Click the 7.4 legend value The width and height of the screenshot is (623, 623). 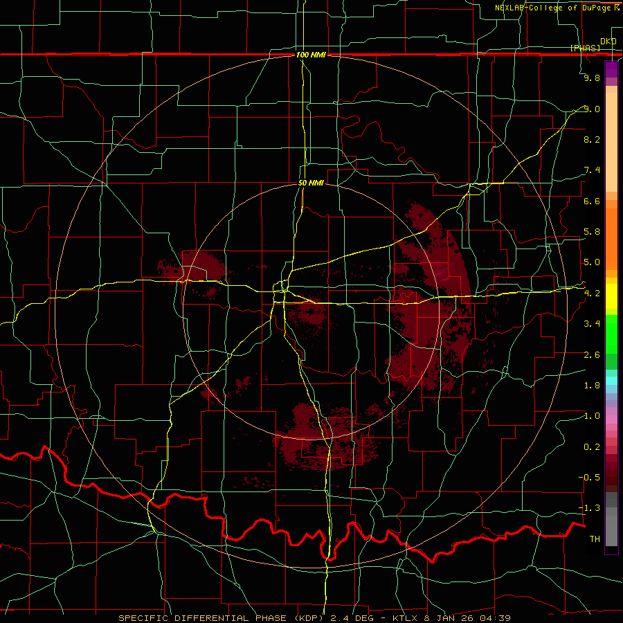coord(592,170)
